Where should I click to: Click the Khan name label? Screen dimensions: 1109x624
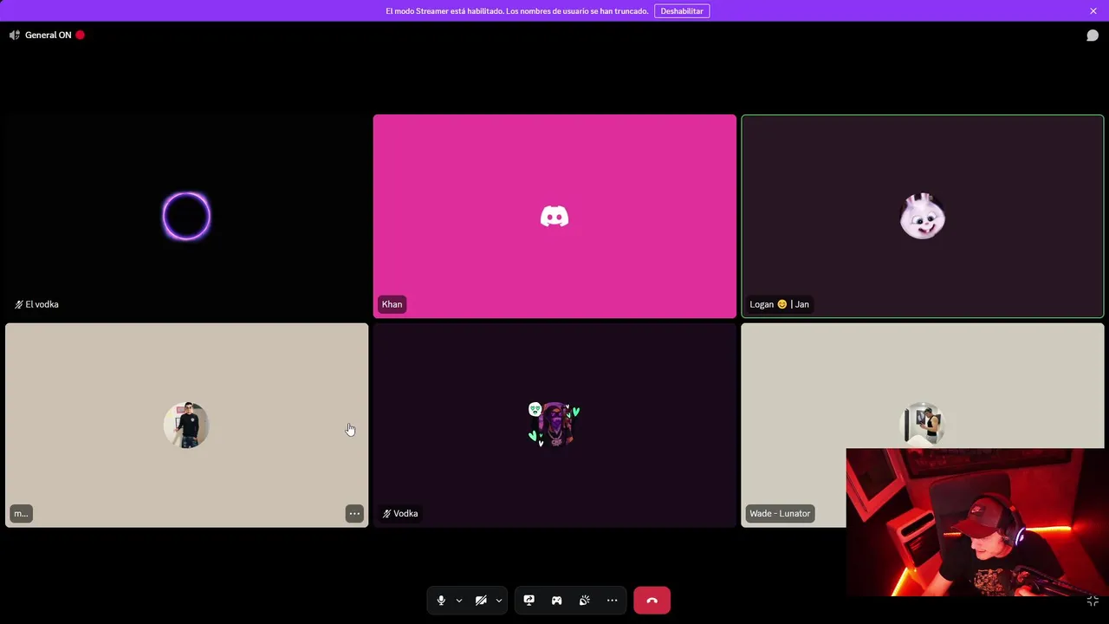tap(392, 304)
